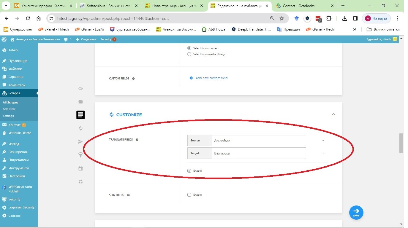Click the blue Save button
Viewport: 408px width, 228px height.
tap(356, 212)
